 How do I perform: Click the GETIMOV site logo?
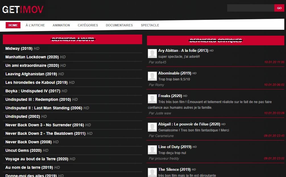23,9
